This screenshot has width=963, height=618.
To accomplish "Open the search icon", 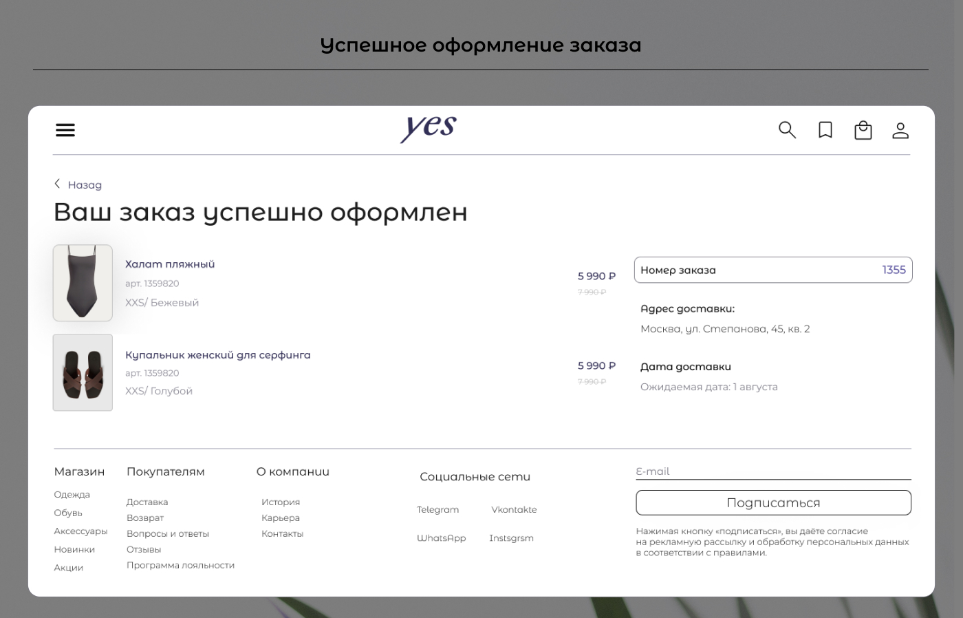I will point(787,130).
